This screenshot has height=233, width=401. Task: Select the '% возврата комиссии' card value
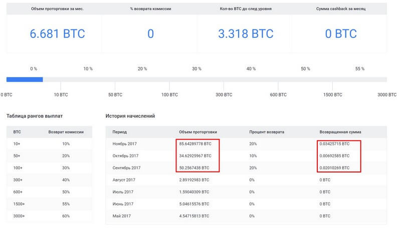150,34
